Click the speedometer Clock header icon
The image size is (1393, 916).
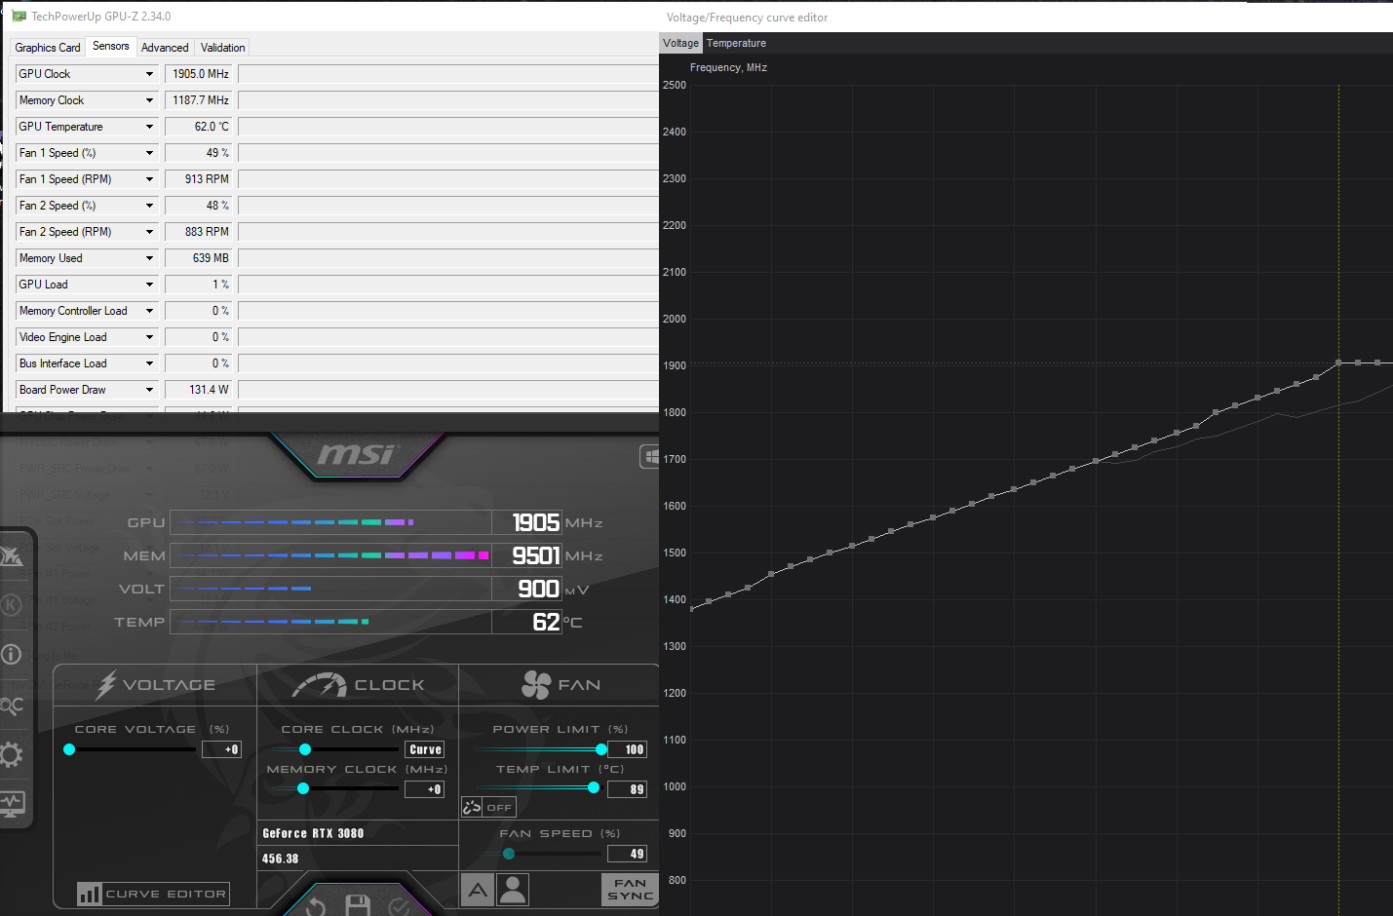(x=320, y=685)
